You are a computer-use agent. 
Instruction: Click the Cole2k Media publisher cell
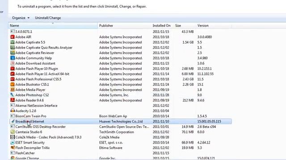109,137
